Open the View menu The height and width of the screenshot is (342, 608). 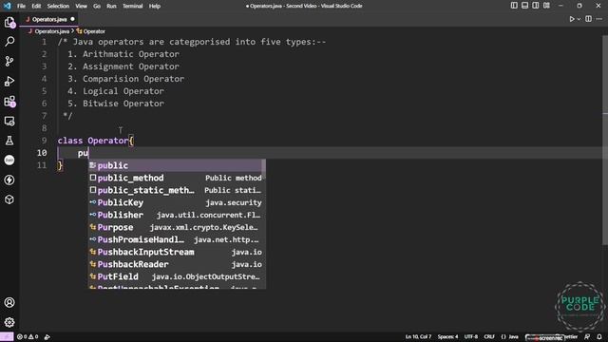tap(81, 6)
